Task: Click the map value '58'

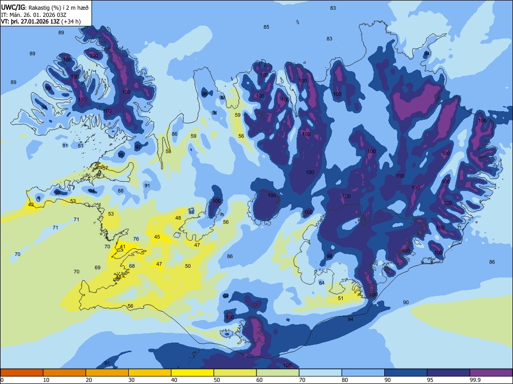Action: [168, 151]
